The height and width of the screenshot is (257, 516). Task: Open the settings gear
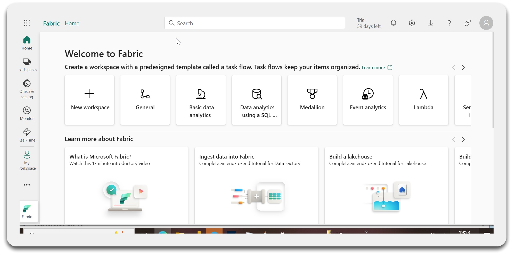tap(412, 23)
